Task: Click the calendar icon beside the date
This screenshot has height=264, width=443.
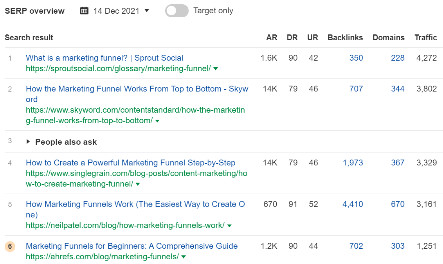Action: 84,11
